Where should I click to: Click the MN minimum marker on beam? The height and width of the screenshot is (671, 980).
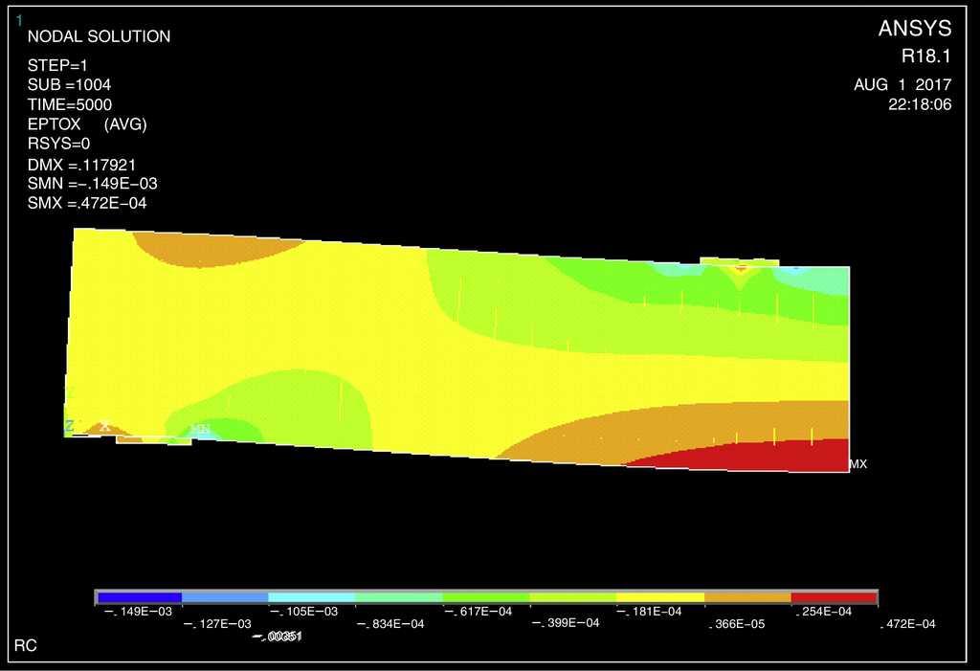(201, 430)
